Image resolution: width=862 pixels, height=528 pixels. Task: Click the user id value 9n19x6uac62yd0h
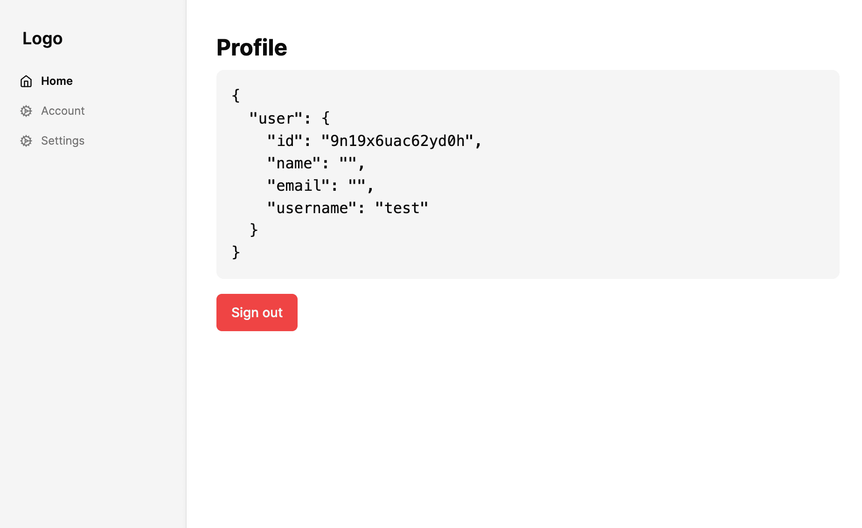click(x=397, y=141)
